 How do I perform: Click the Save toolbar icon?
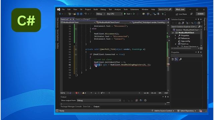pyautogui.click(x=78, y=14)
